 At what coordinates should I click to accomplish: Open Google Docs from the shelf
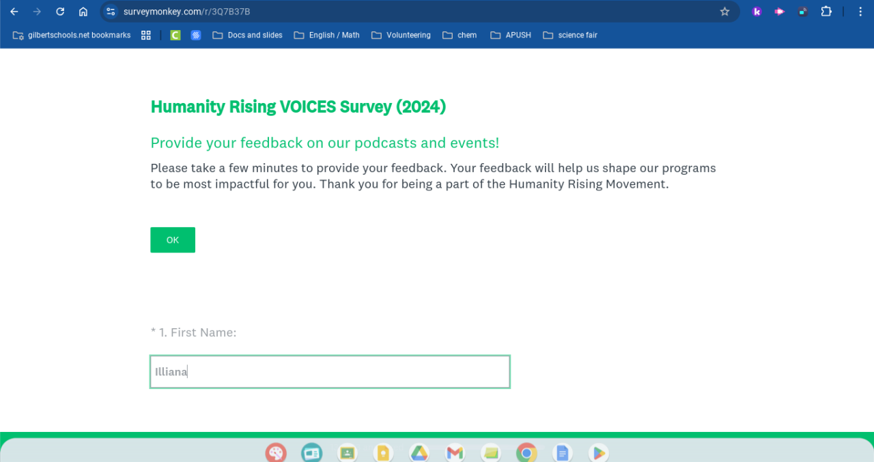click(562, 452)
